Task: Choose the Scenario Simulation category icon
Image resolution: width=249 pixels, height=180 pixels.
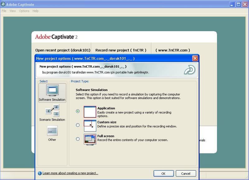Action: click(x=52, y=110)
